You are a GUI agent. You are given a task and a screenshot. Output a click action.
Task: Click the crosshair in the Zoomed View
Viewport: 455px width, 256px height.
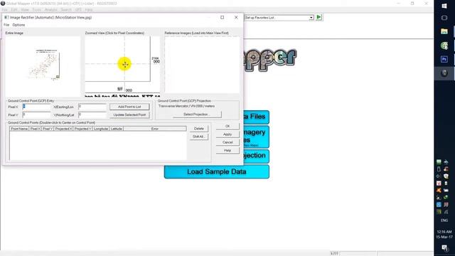pos(124,64)
